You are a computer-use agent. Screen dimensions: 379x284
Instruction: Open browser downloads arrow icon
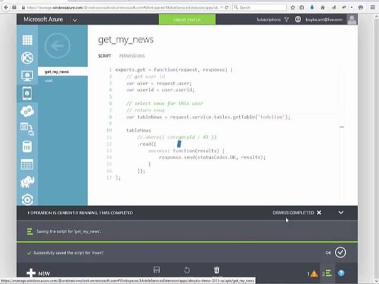[x=312, y=8]
